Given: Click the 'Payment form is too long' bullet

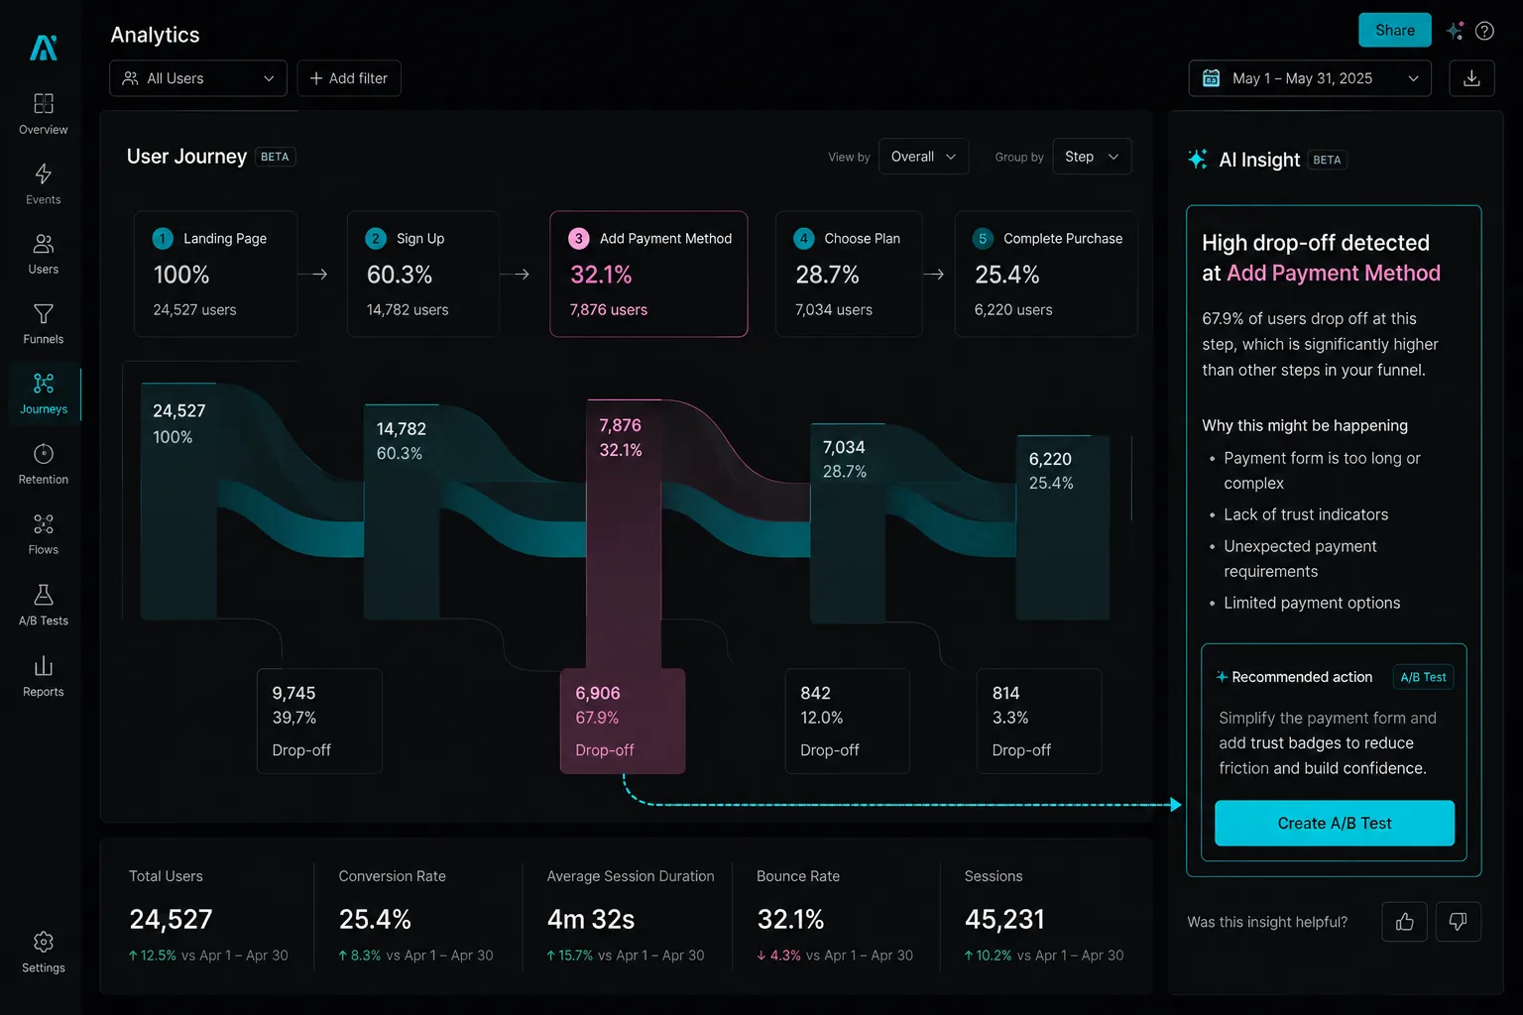Looking at the screenshot, I should 1322,471.
